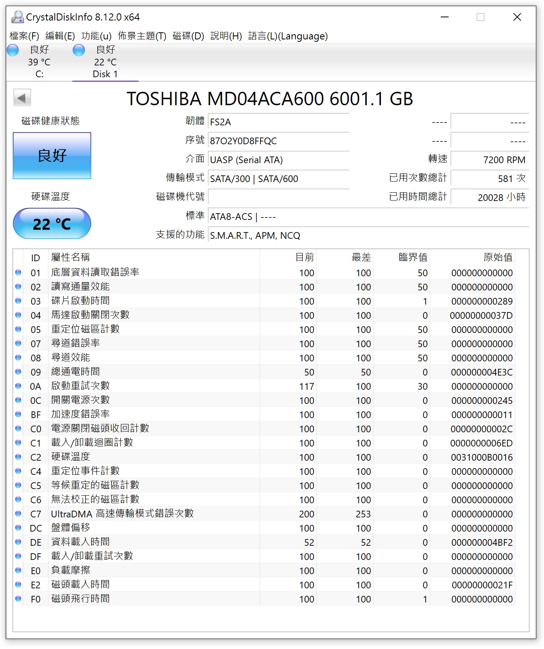Select the 讀寫通量效能 attribute row
The width and height of the screenshot is (544, 649).
click(x=264, y=286)
